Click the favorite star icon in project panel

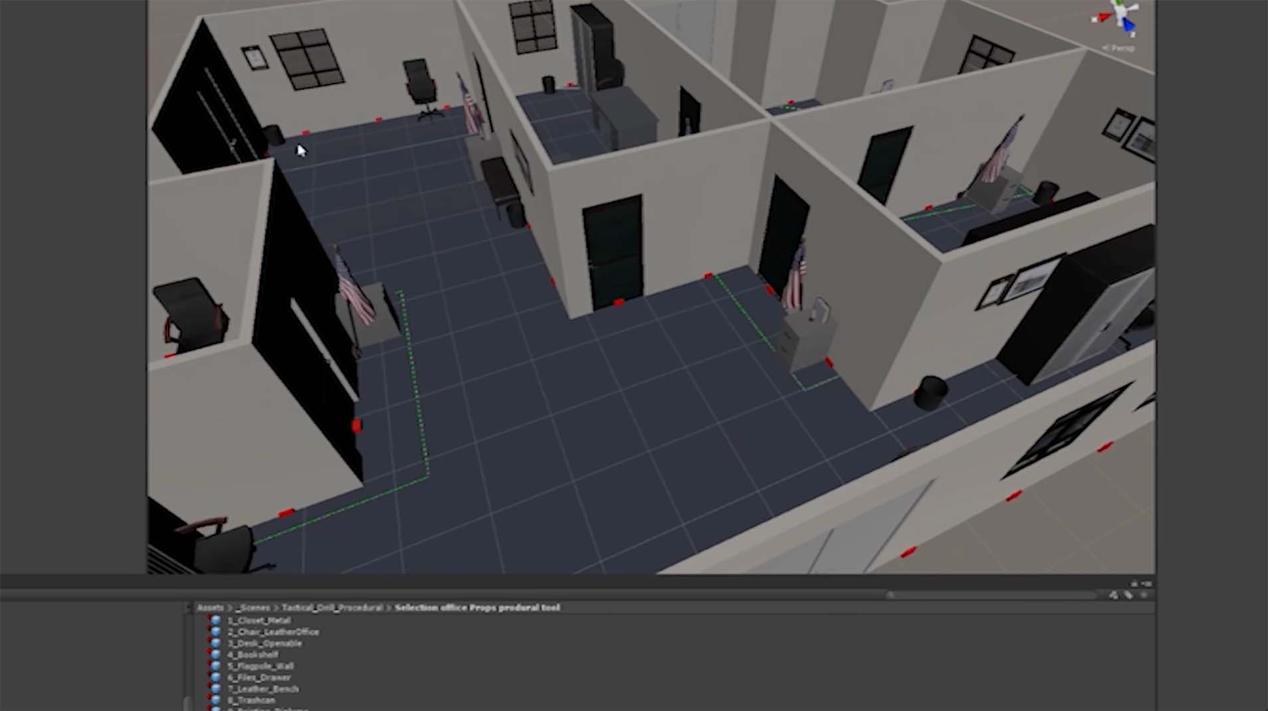[1143, 595]
